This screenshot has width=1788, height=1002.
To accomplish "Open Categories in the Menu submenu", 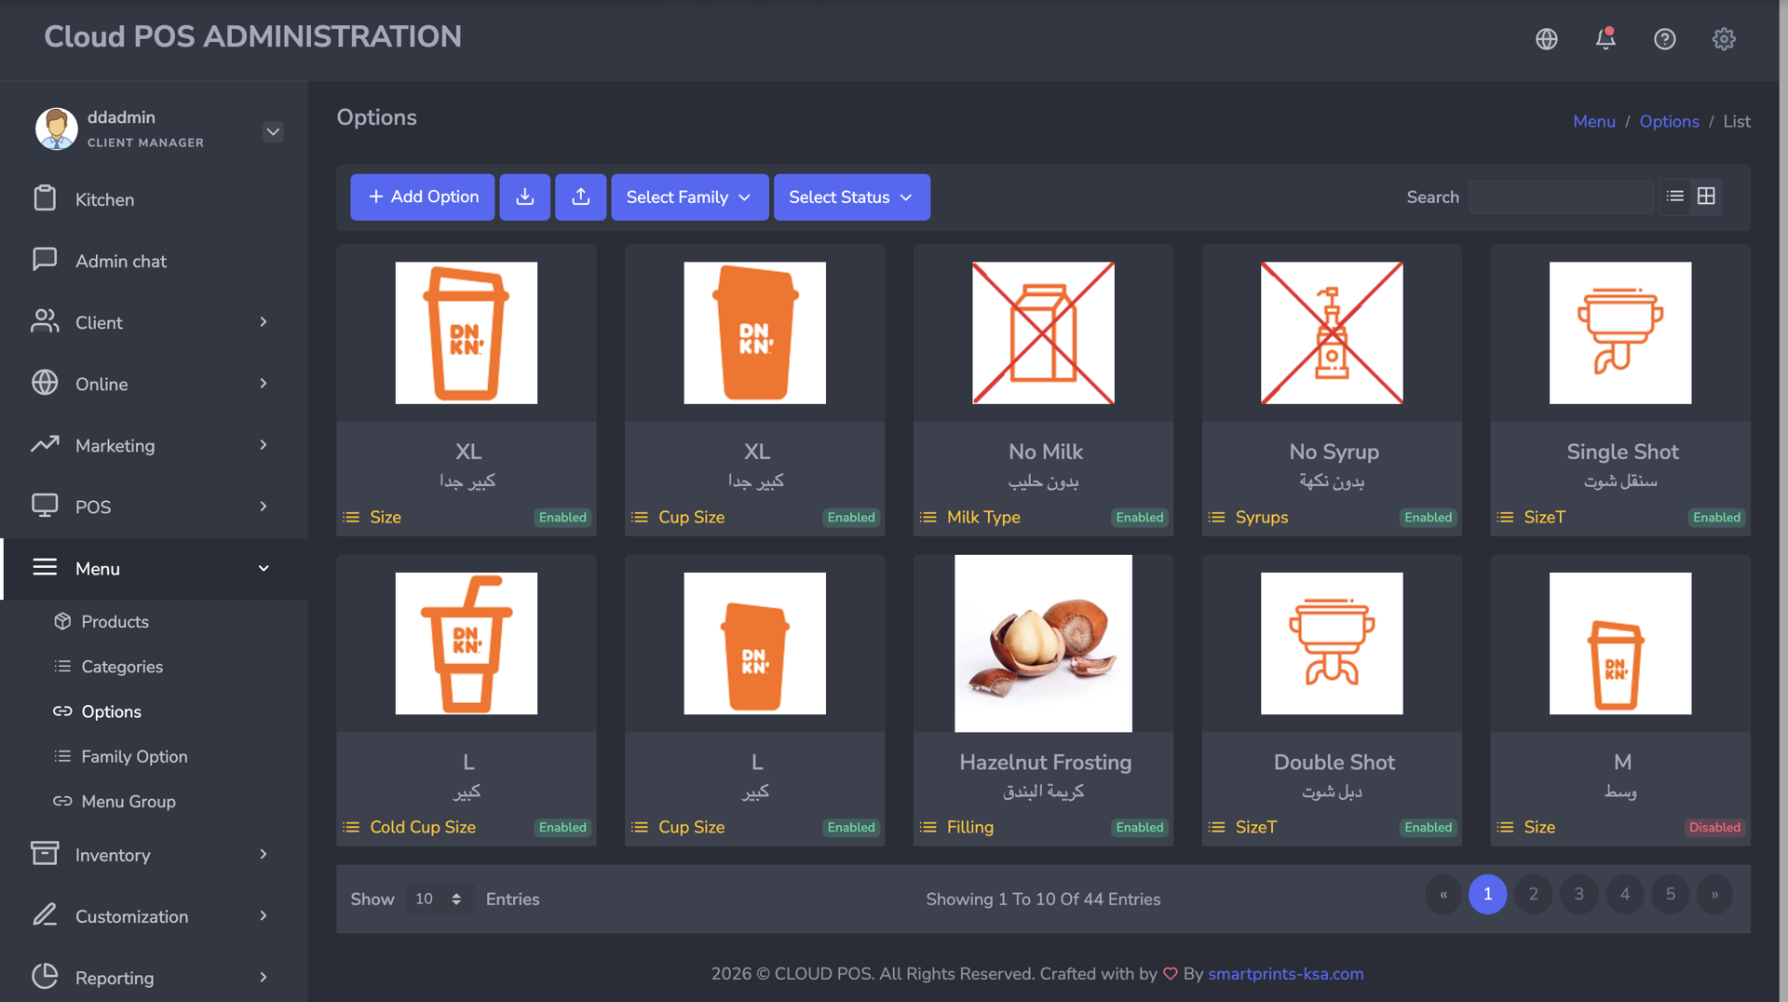I will 122,667.
